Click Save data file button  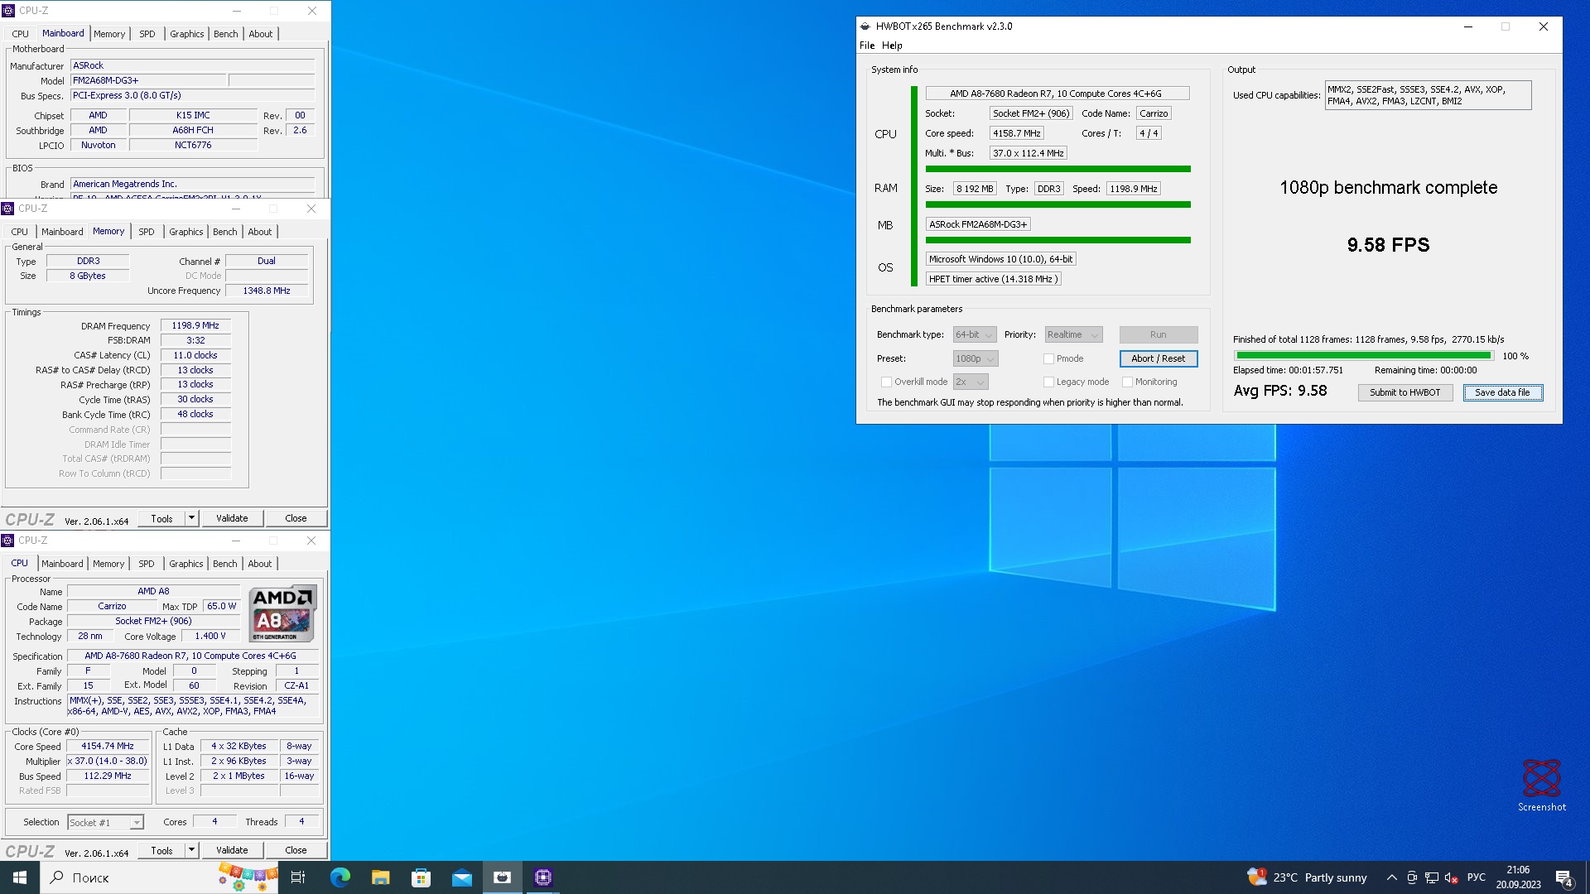click(x=1502, y=392)
